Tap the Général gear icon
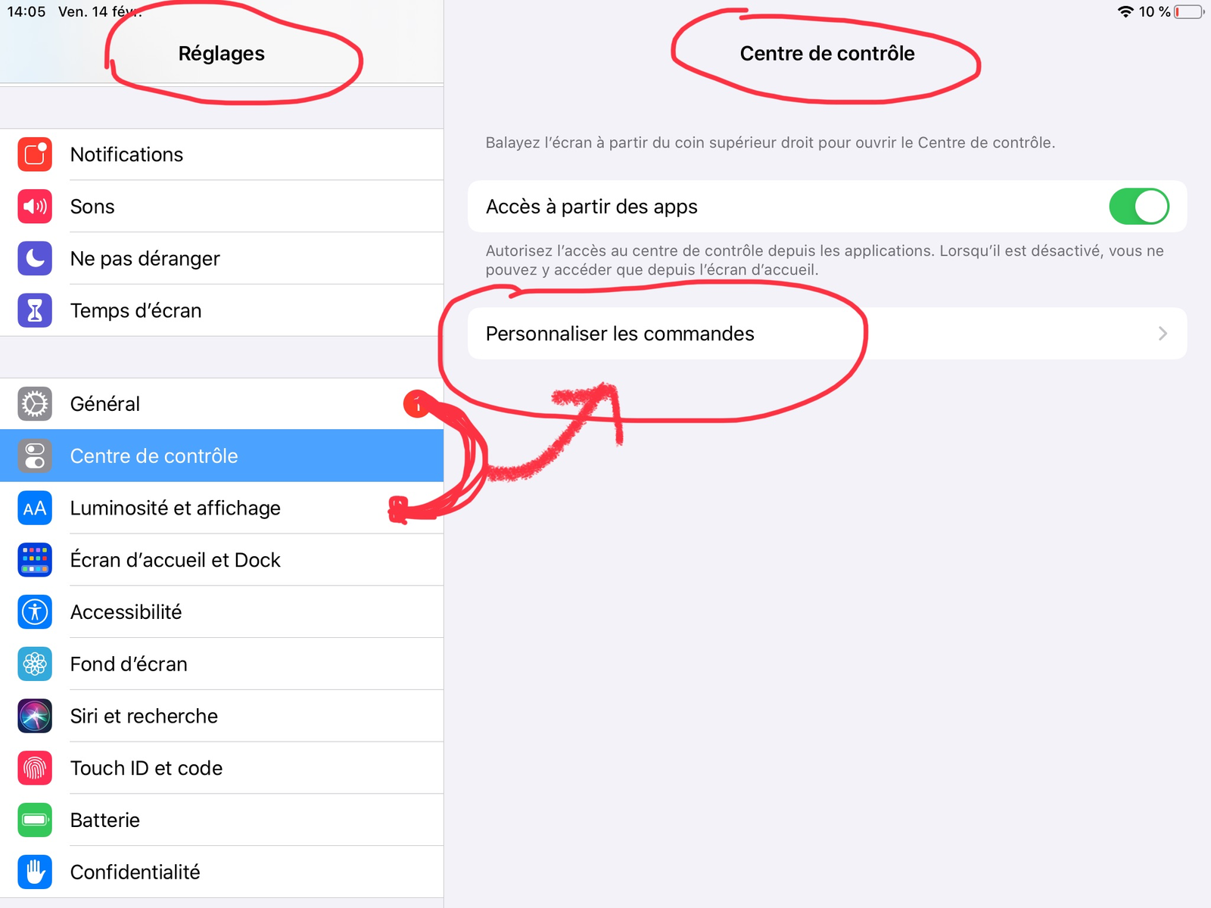Viewport: 1211px width, 908px height. click(x=35, y=404)
